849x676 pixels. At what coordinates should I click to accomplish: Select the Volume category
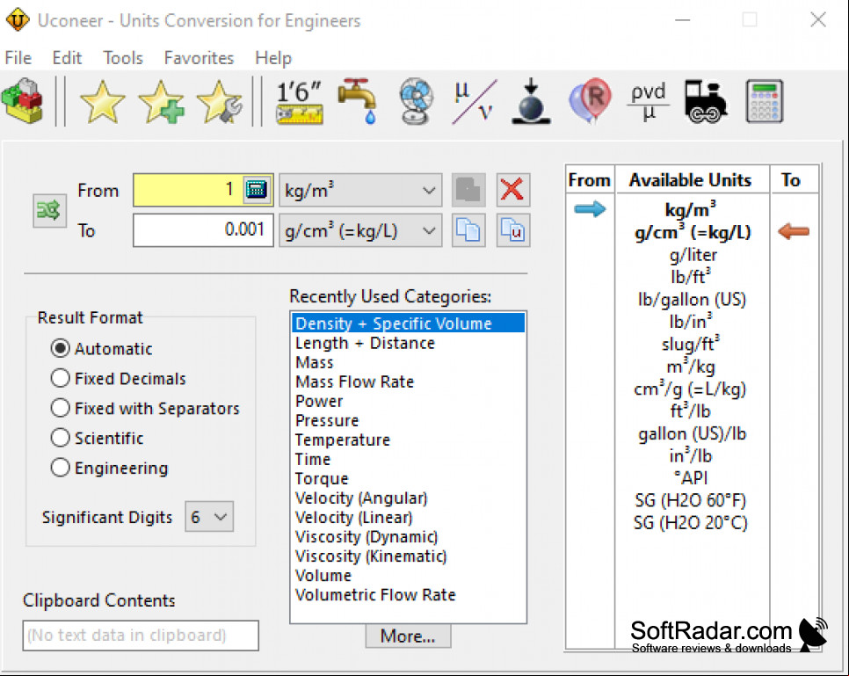(409, 576)
